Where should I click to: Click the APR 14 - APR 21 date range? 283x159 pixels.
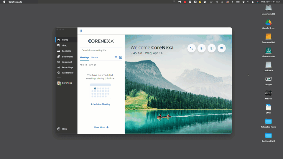click(88, 65)
